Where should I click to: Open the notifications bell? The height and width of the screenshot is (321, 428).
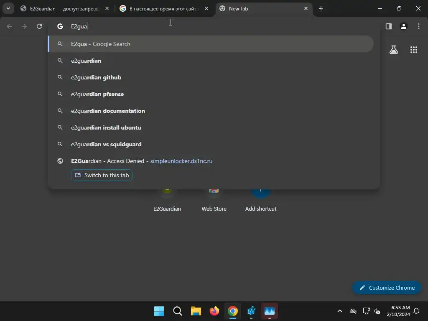point(416,311)
